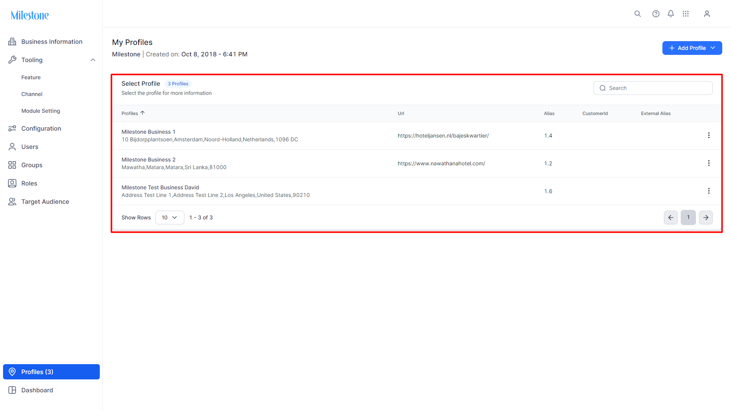Open the global search icon in header

click(638, 14)
